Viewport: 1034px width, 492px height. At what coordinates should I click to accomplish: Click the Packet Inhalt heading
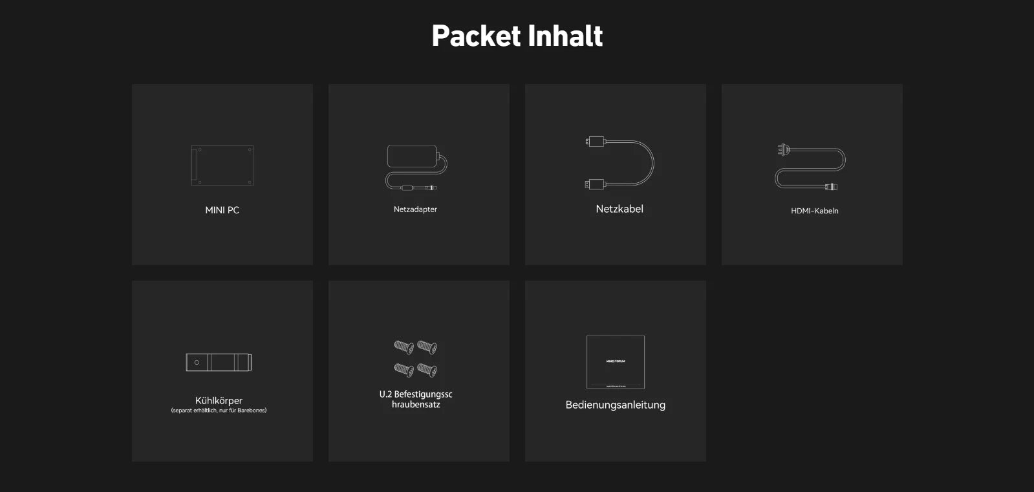click(x=517, y=36)
